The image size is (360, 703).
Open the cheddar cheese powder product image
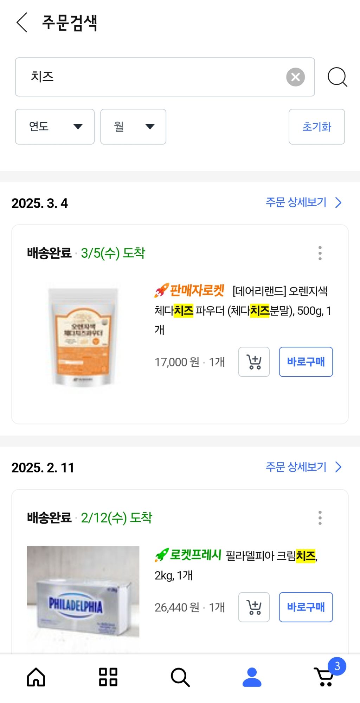pyautogui.click(x=83, y=337)
